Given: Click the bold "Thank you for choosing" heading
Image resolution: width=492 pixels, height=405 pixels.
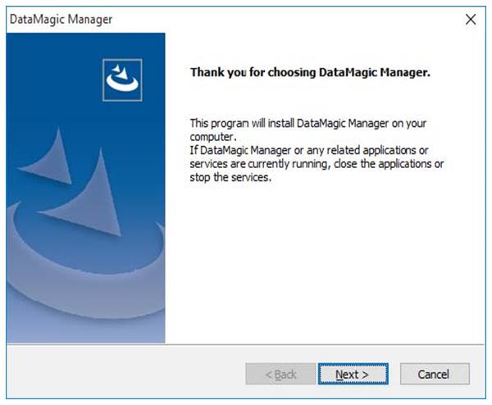Looking at the screenshot, I should coord(310,72).
